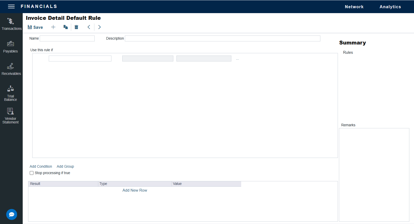
Task: Add a new rule with plus icon
Action: coord(53,27)
